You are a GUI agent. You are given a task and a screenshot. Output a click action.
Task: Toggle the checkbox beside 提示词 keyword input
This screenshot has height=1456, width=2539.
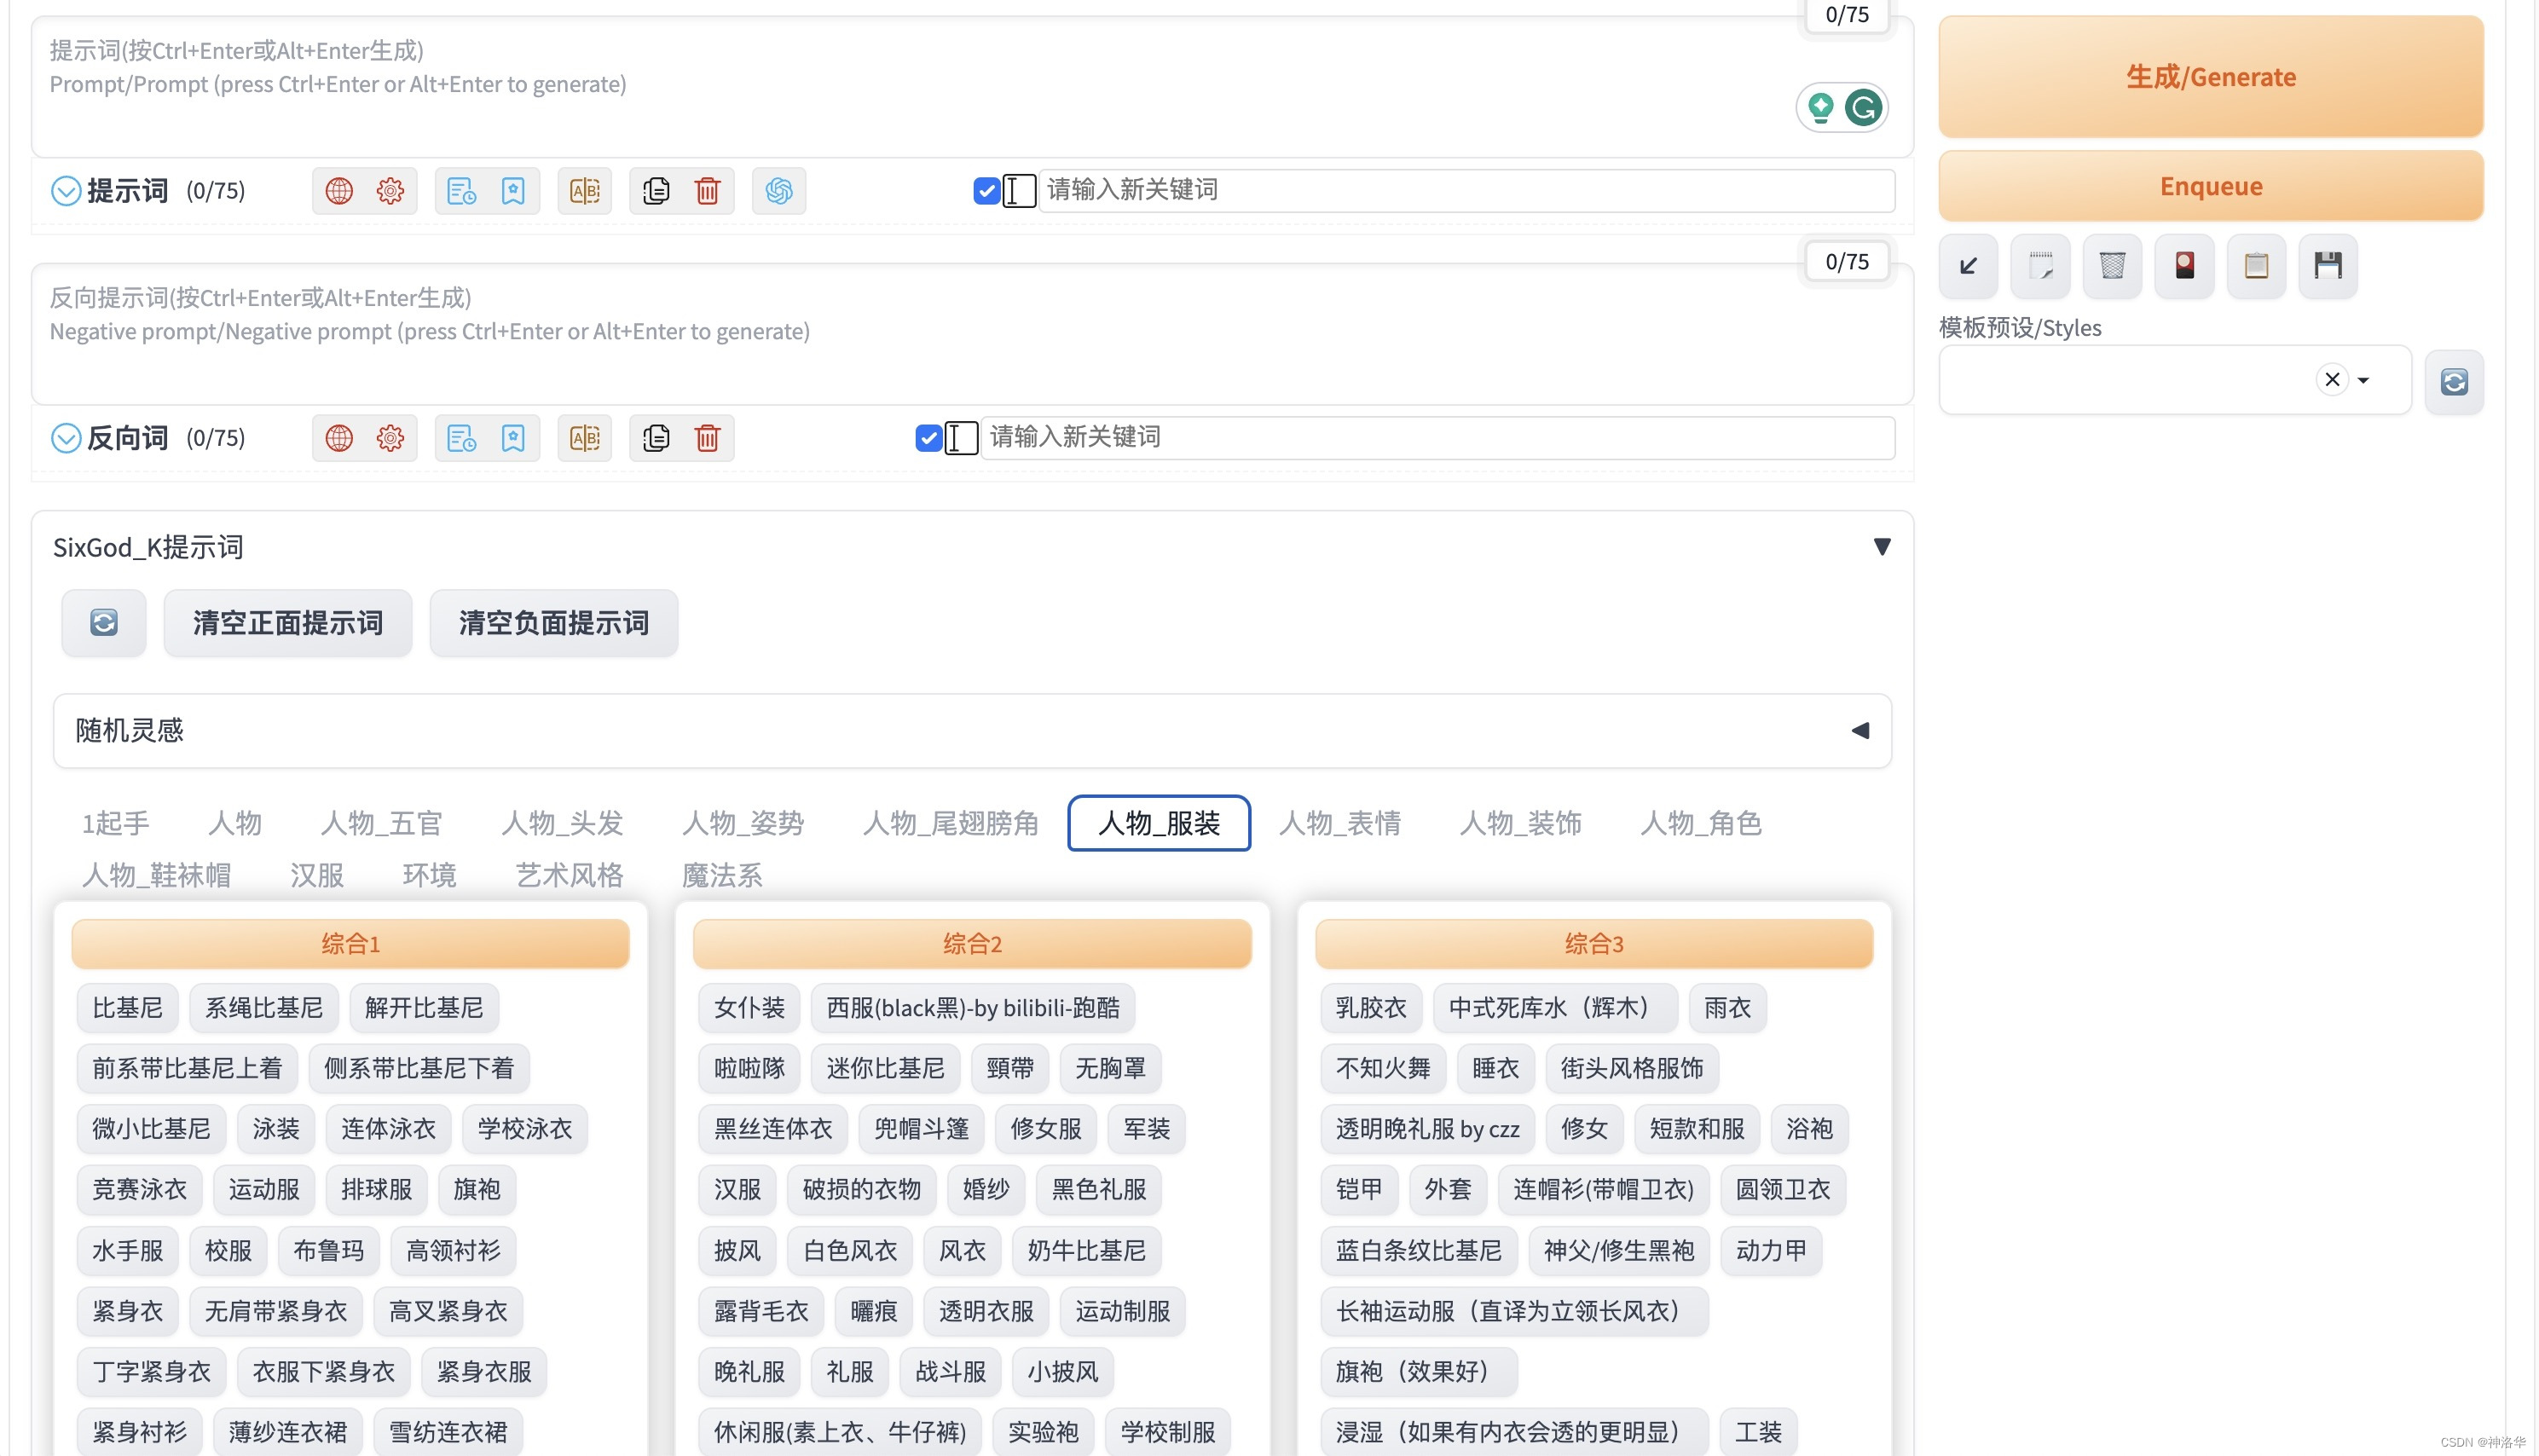tap(986, 190)
